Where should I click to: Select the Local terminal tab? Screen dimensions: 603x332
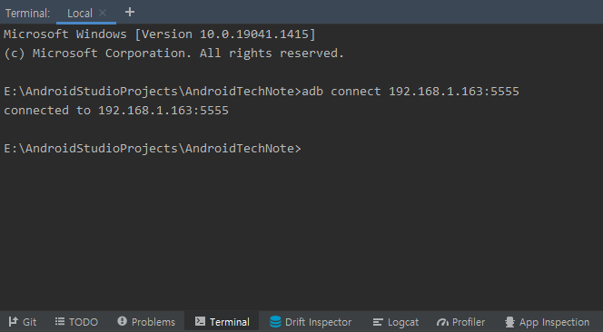80,13
